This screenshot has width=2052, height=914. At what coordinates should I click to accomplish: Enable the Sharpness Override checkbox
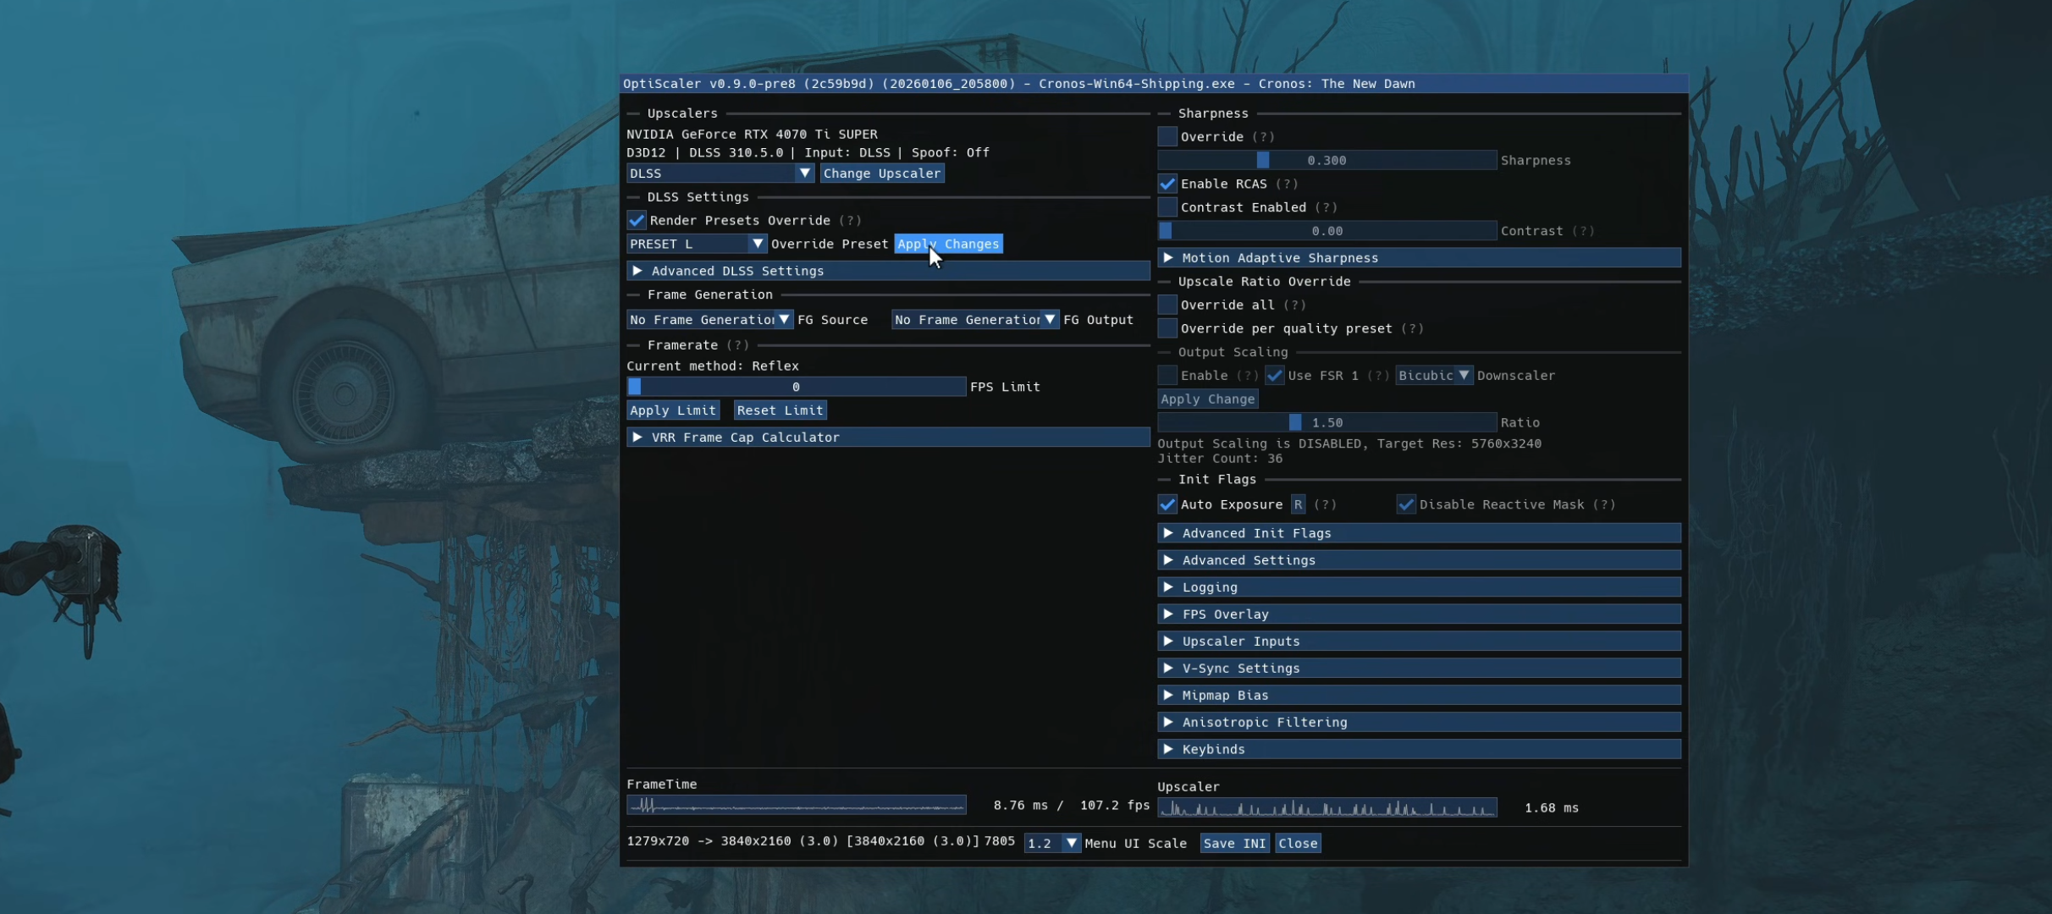pyautogui.click(x=1167, y=136)
